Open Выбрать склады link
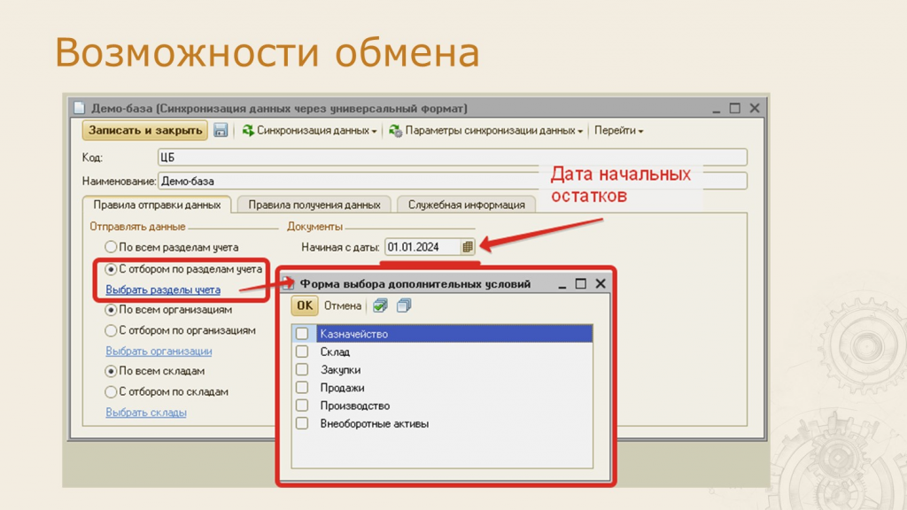 pos(146,413)
